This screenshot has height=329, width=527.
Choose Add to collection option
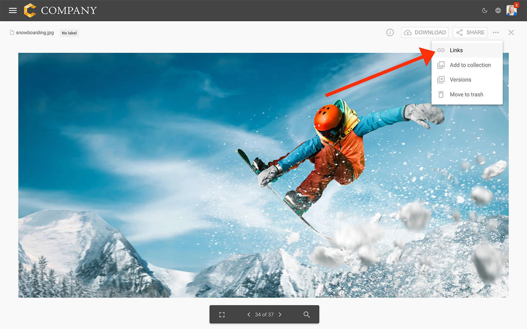[470, 65]
